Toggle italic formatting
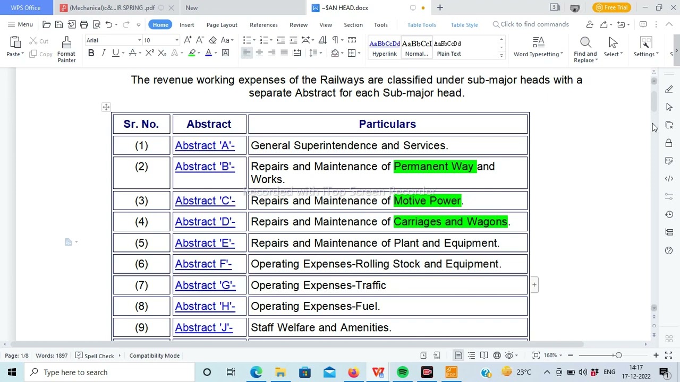 [x=103, y=53]
